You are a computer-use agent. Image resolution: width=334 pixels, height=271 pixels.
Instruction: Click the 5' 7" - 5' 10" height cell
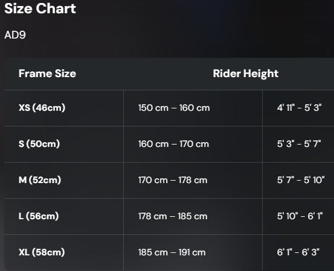pyautogui.click(x=298, y=180)
